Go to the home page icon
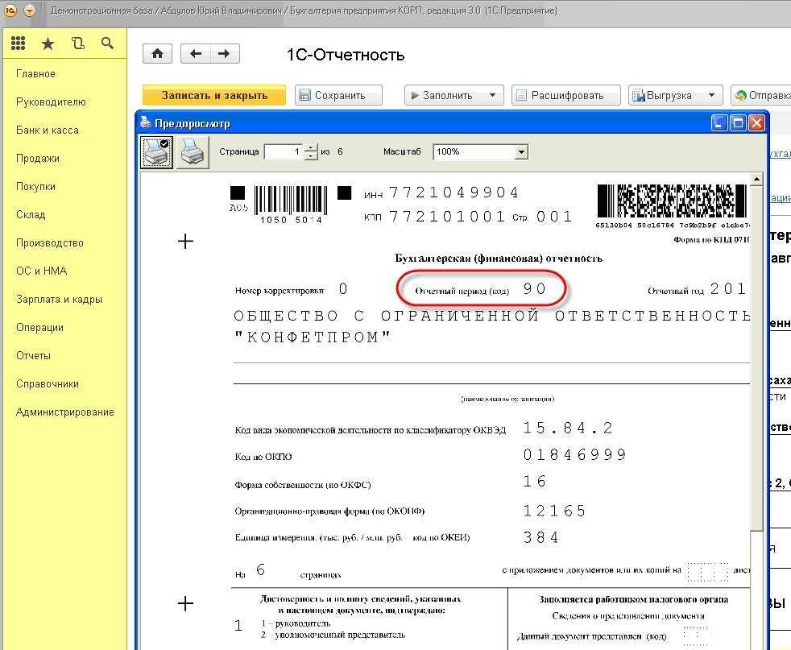791x650 pixels. [157, 54]
